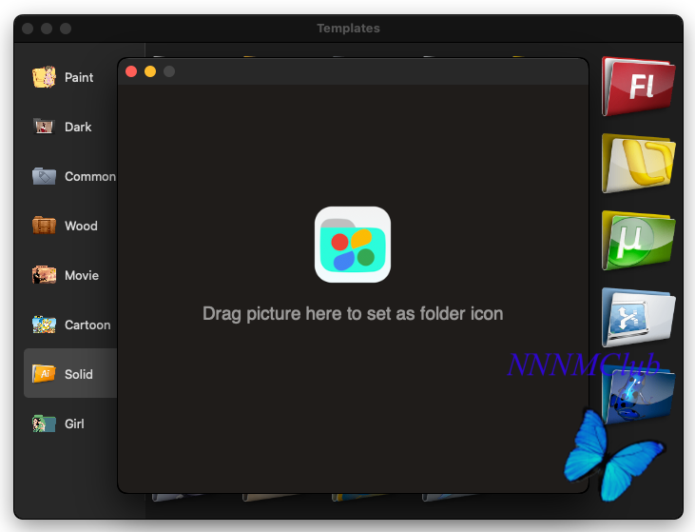This screenshot has width=695, height=532.
Task: Pick the green uTorrent folder template
Action: 638,241
